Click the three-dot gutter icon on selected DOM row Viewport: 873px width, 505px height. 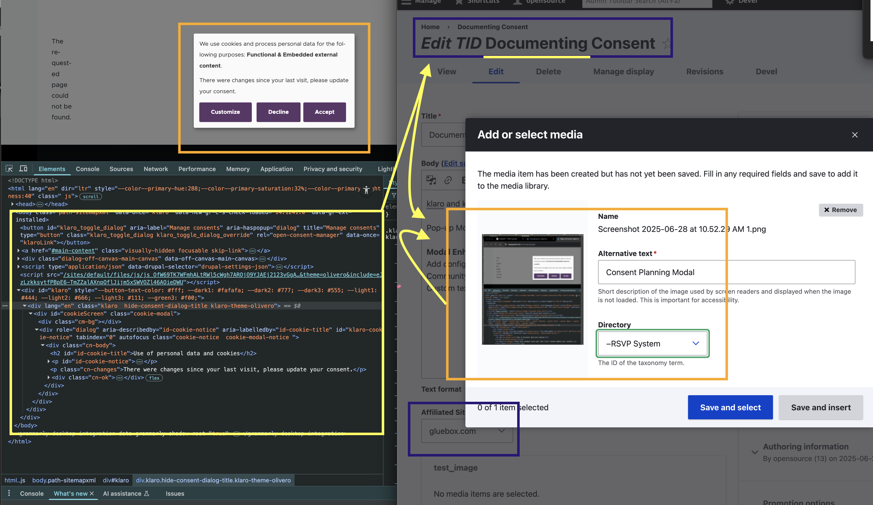[5, 306]
